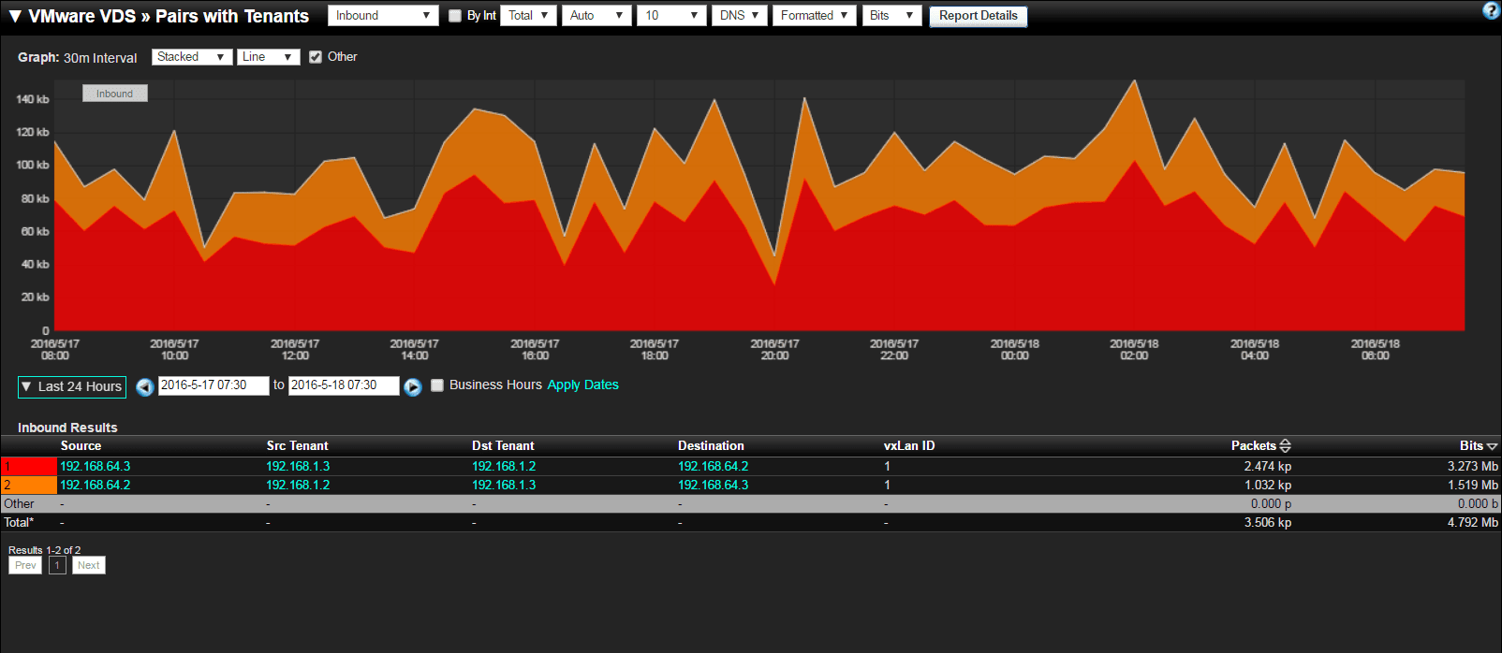
Task: Open source 192.168.64.2 in row 2
Action: tap(96, 485)
